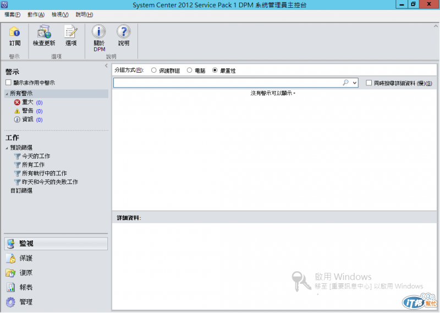Screen dimensions: 440x313
Task: Open the 檔案(F) menu
Action: pos(12,15)
